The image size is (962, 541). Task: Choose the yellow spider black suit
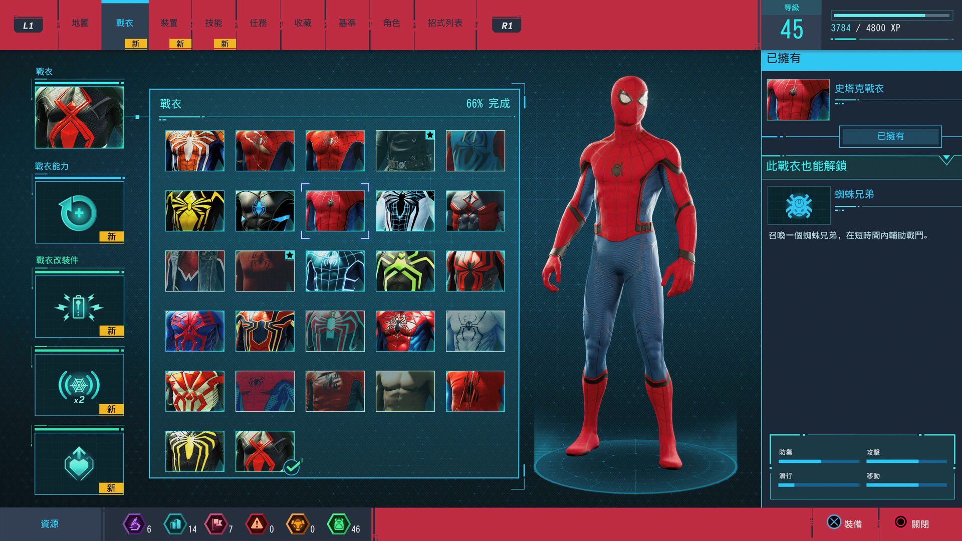(x=195, y=451)
